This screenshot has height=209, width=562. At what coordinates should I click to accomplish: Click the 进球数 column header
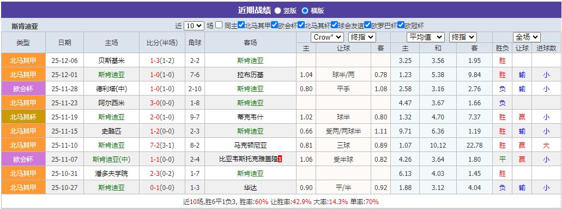(546, 48)
